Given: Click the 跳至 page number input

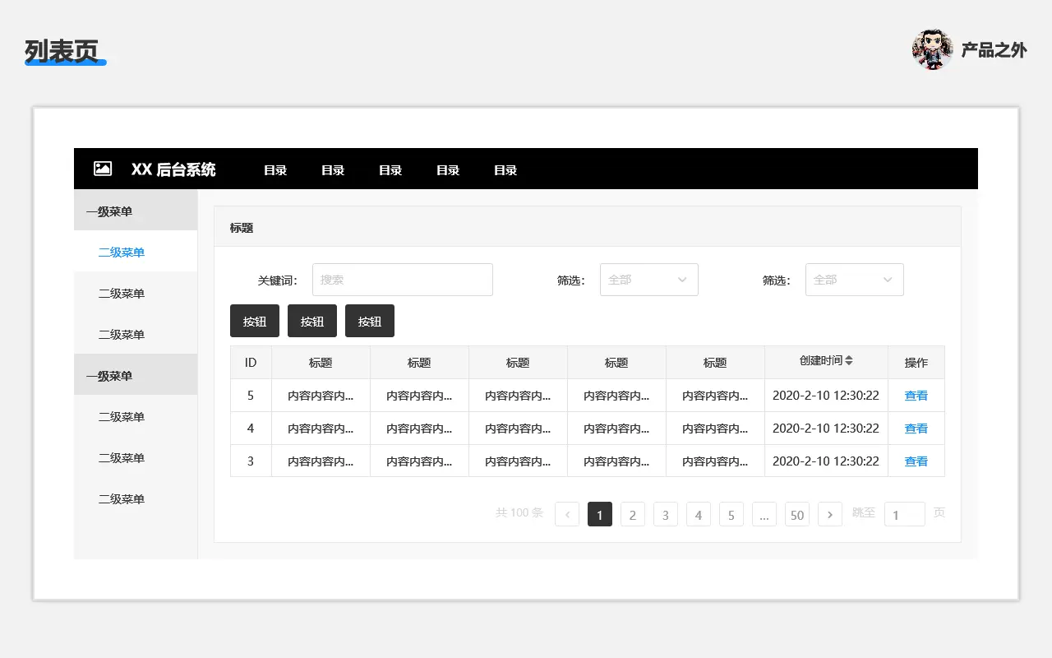Looking at the screenshot, I should pos(904,515).
